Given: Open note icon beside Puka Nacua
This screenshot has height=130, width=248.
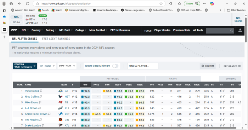Looking at the screenshot, I should 41,91.
